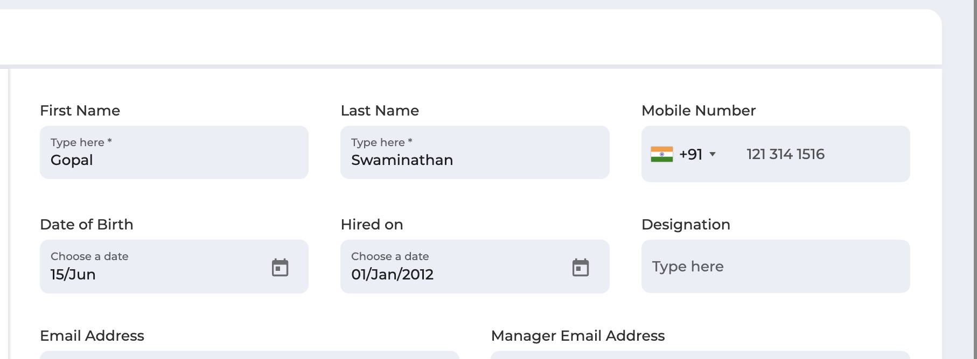This screenshot has height=359, width=977.
Task: Click the Last Name label
Action: pyautogui.click(x=380, y=111)
